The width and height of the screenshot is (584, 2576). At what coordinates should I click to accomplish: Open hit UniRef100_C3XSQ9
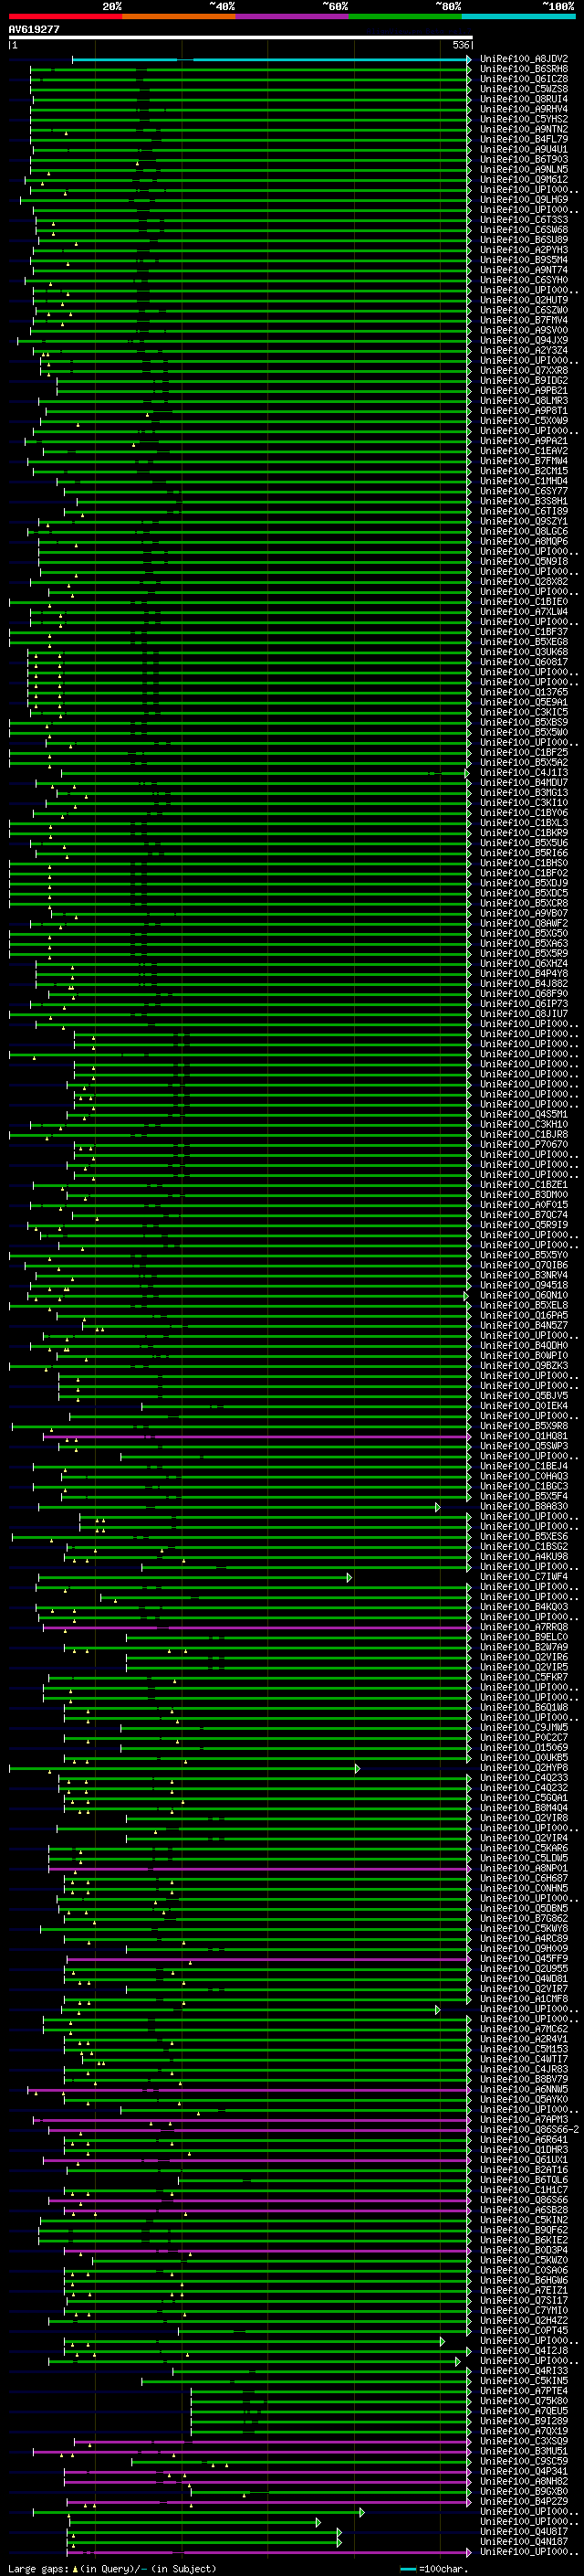pyautogui.click(x=524, y=2441)
